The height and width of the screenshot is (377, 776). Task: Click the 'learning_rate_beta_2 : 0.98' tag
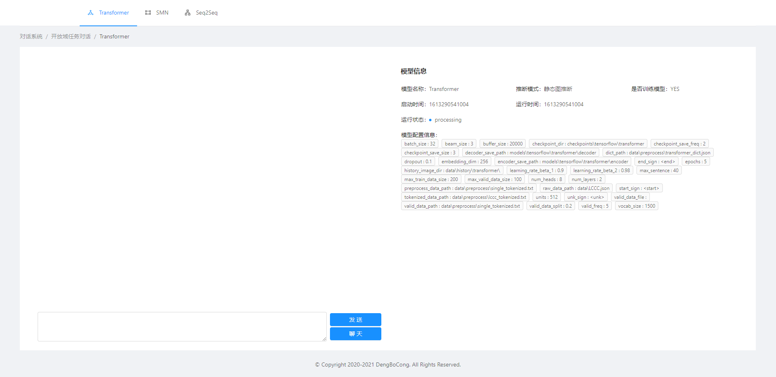(601, 171)
